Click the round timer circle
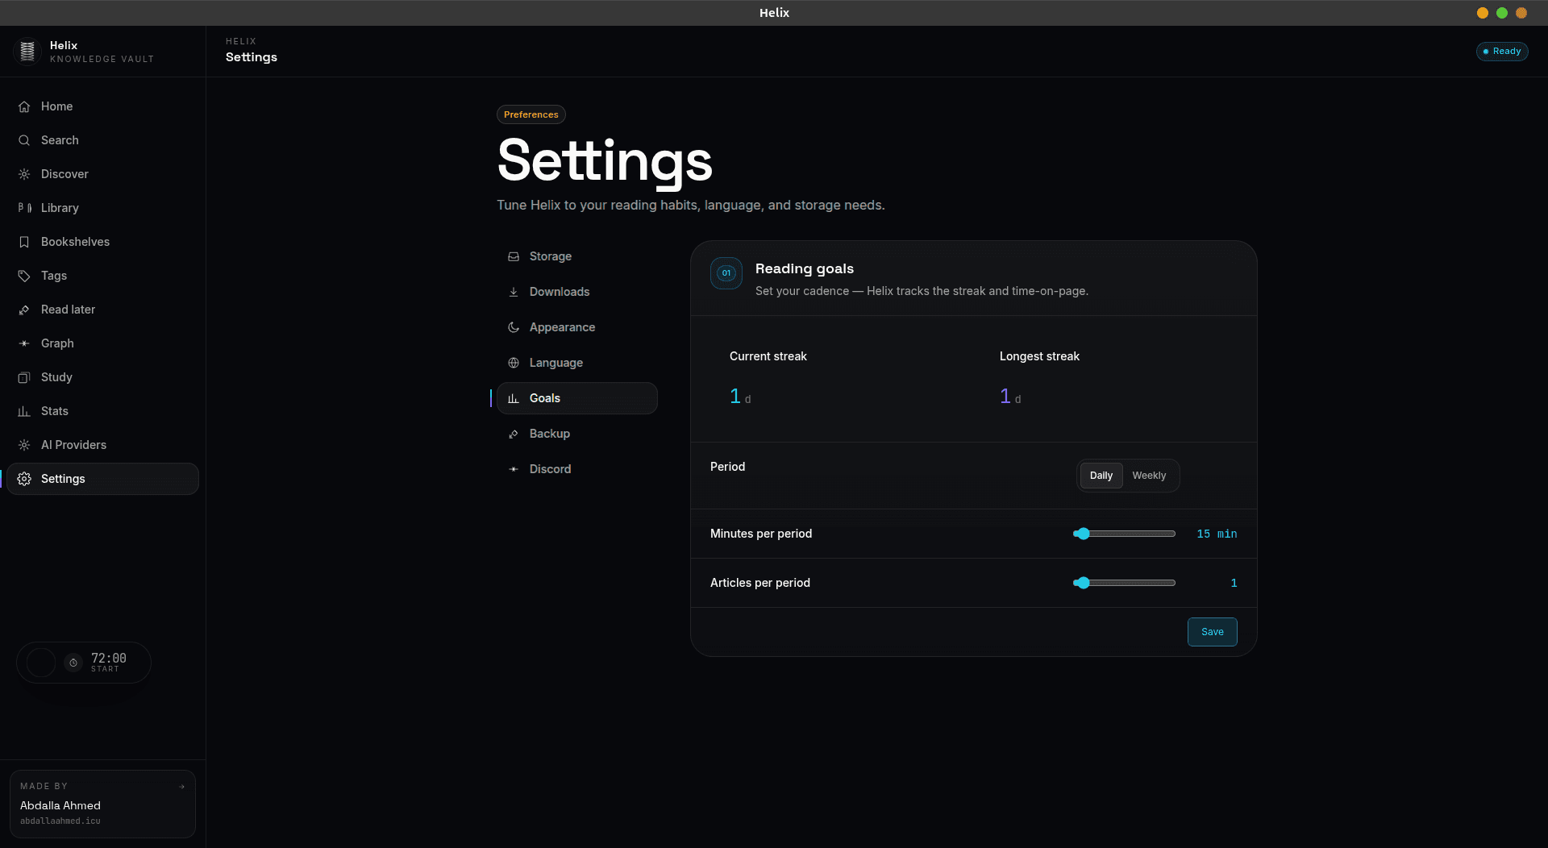Viewport: 1548px width, 848px height. coord(41,663)
